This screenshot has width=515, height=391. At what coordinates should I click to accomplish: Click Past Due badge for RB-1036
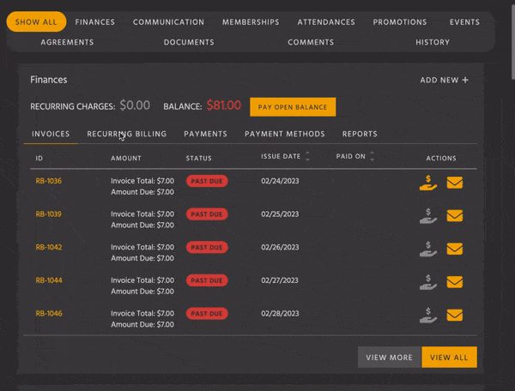click(x=207, y=181)
